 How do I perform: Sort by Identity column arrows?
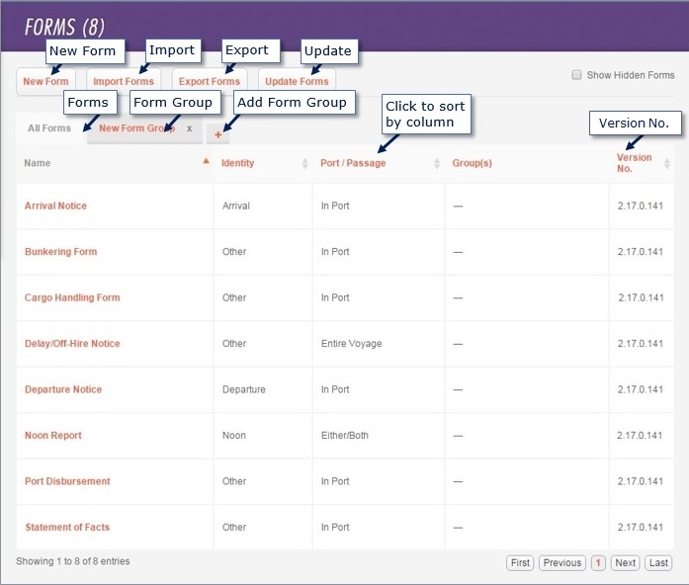point(304,163)
